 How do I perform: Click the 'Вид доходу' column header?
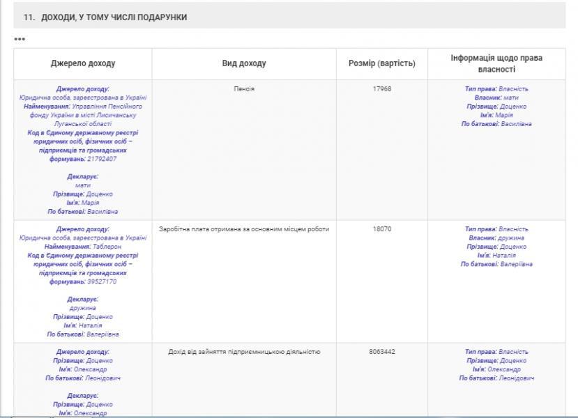(x=244, y=63)
